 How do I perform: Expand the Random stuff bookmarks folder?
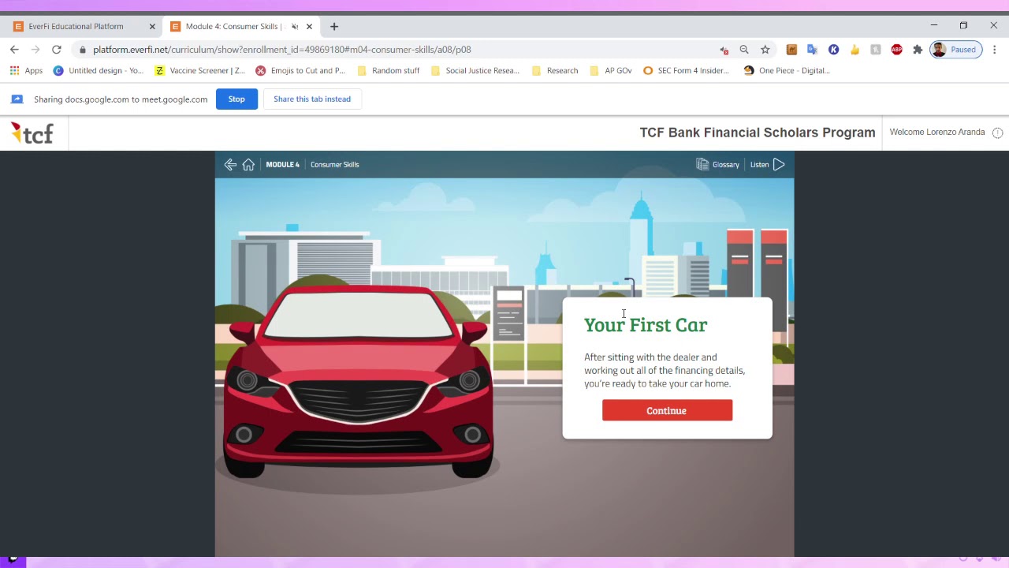click(x=389, y=70)
